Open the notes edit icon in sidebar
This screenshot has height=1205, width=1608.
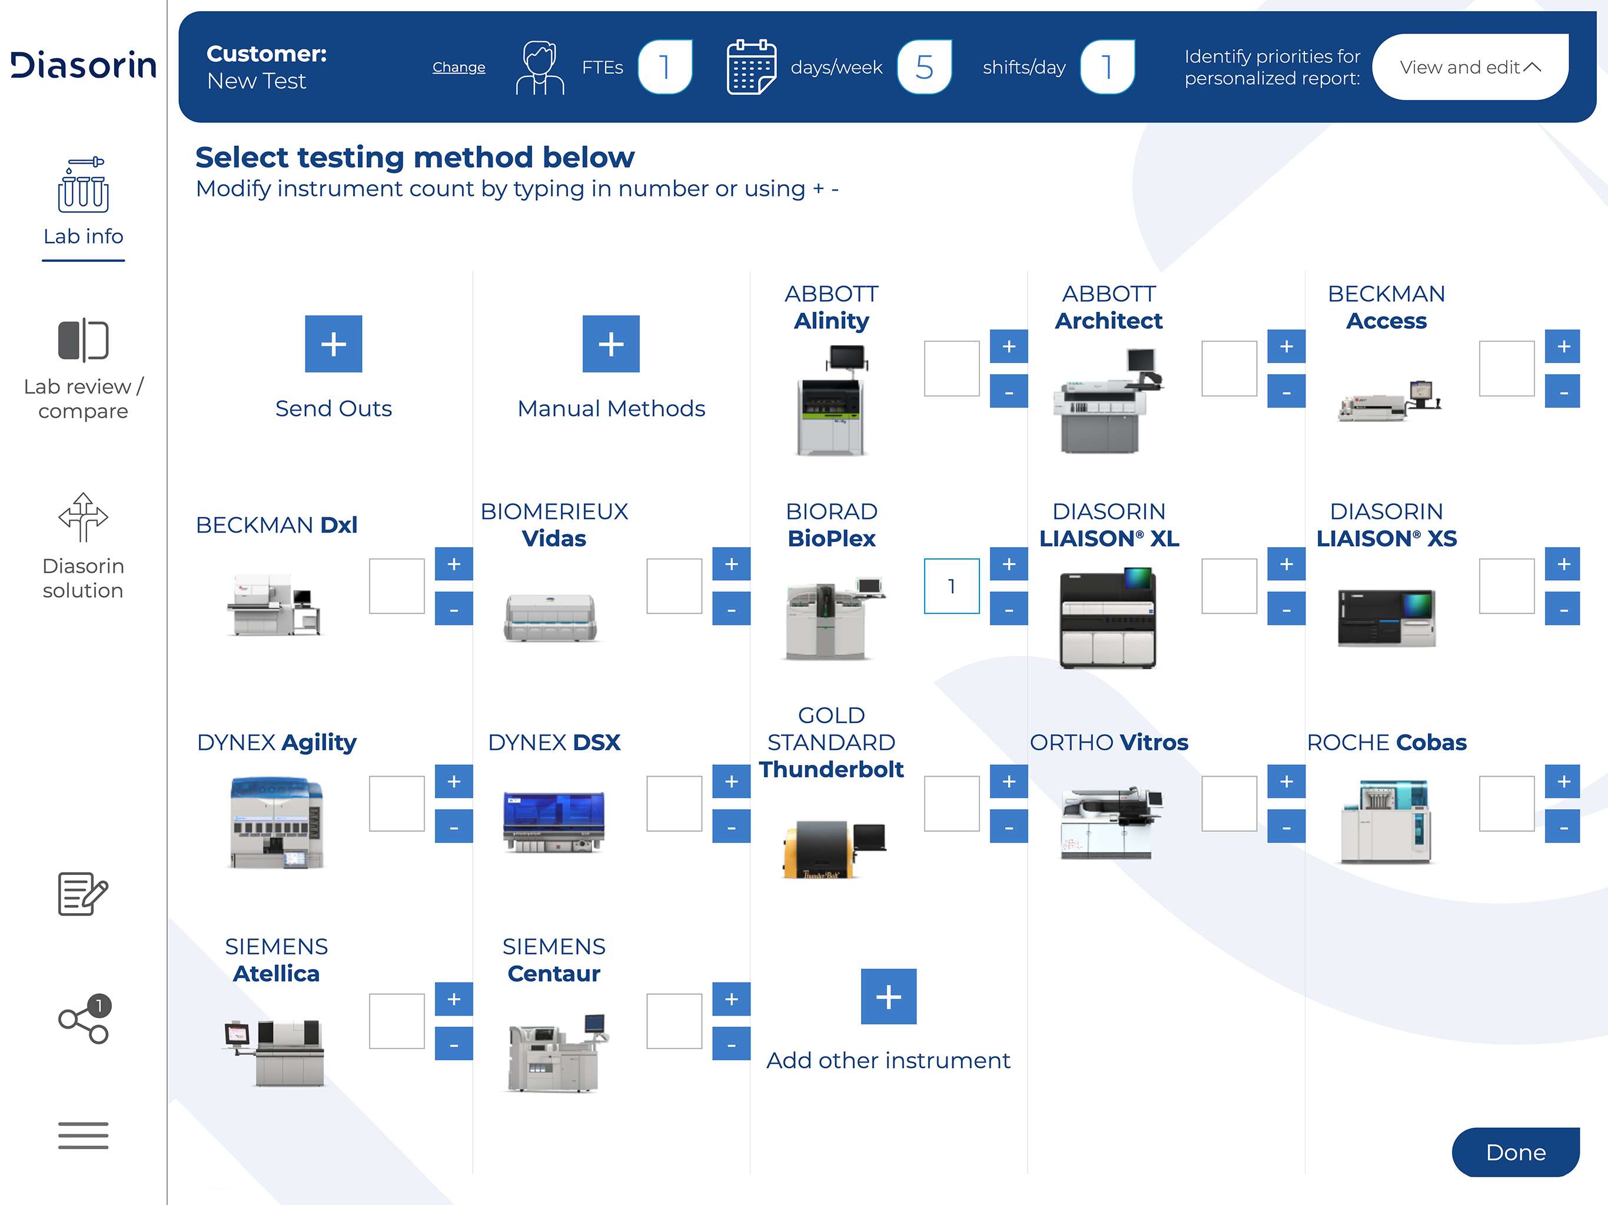83,893
